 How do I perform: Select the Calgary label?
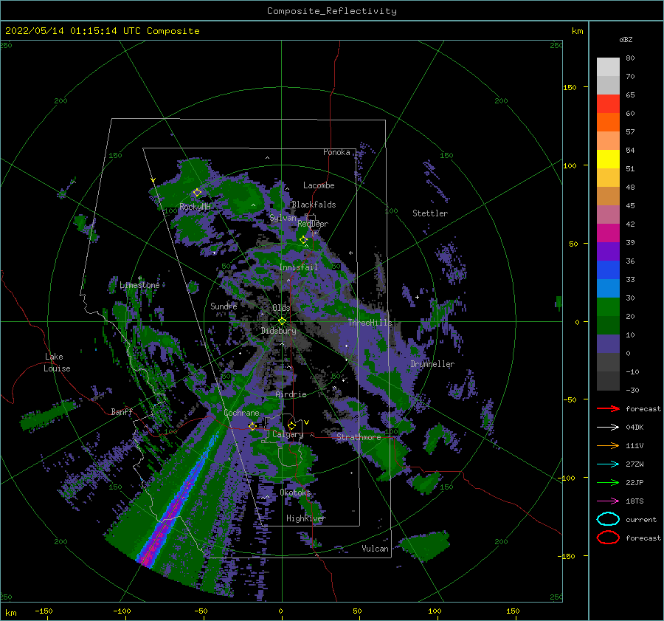288,434
